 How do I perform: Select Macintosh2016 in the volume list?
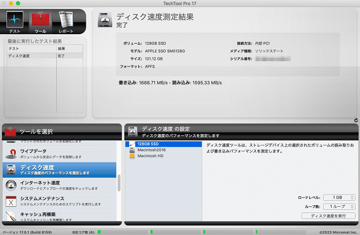(163, 150)
